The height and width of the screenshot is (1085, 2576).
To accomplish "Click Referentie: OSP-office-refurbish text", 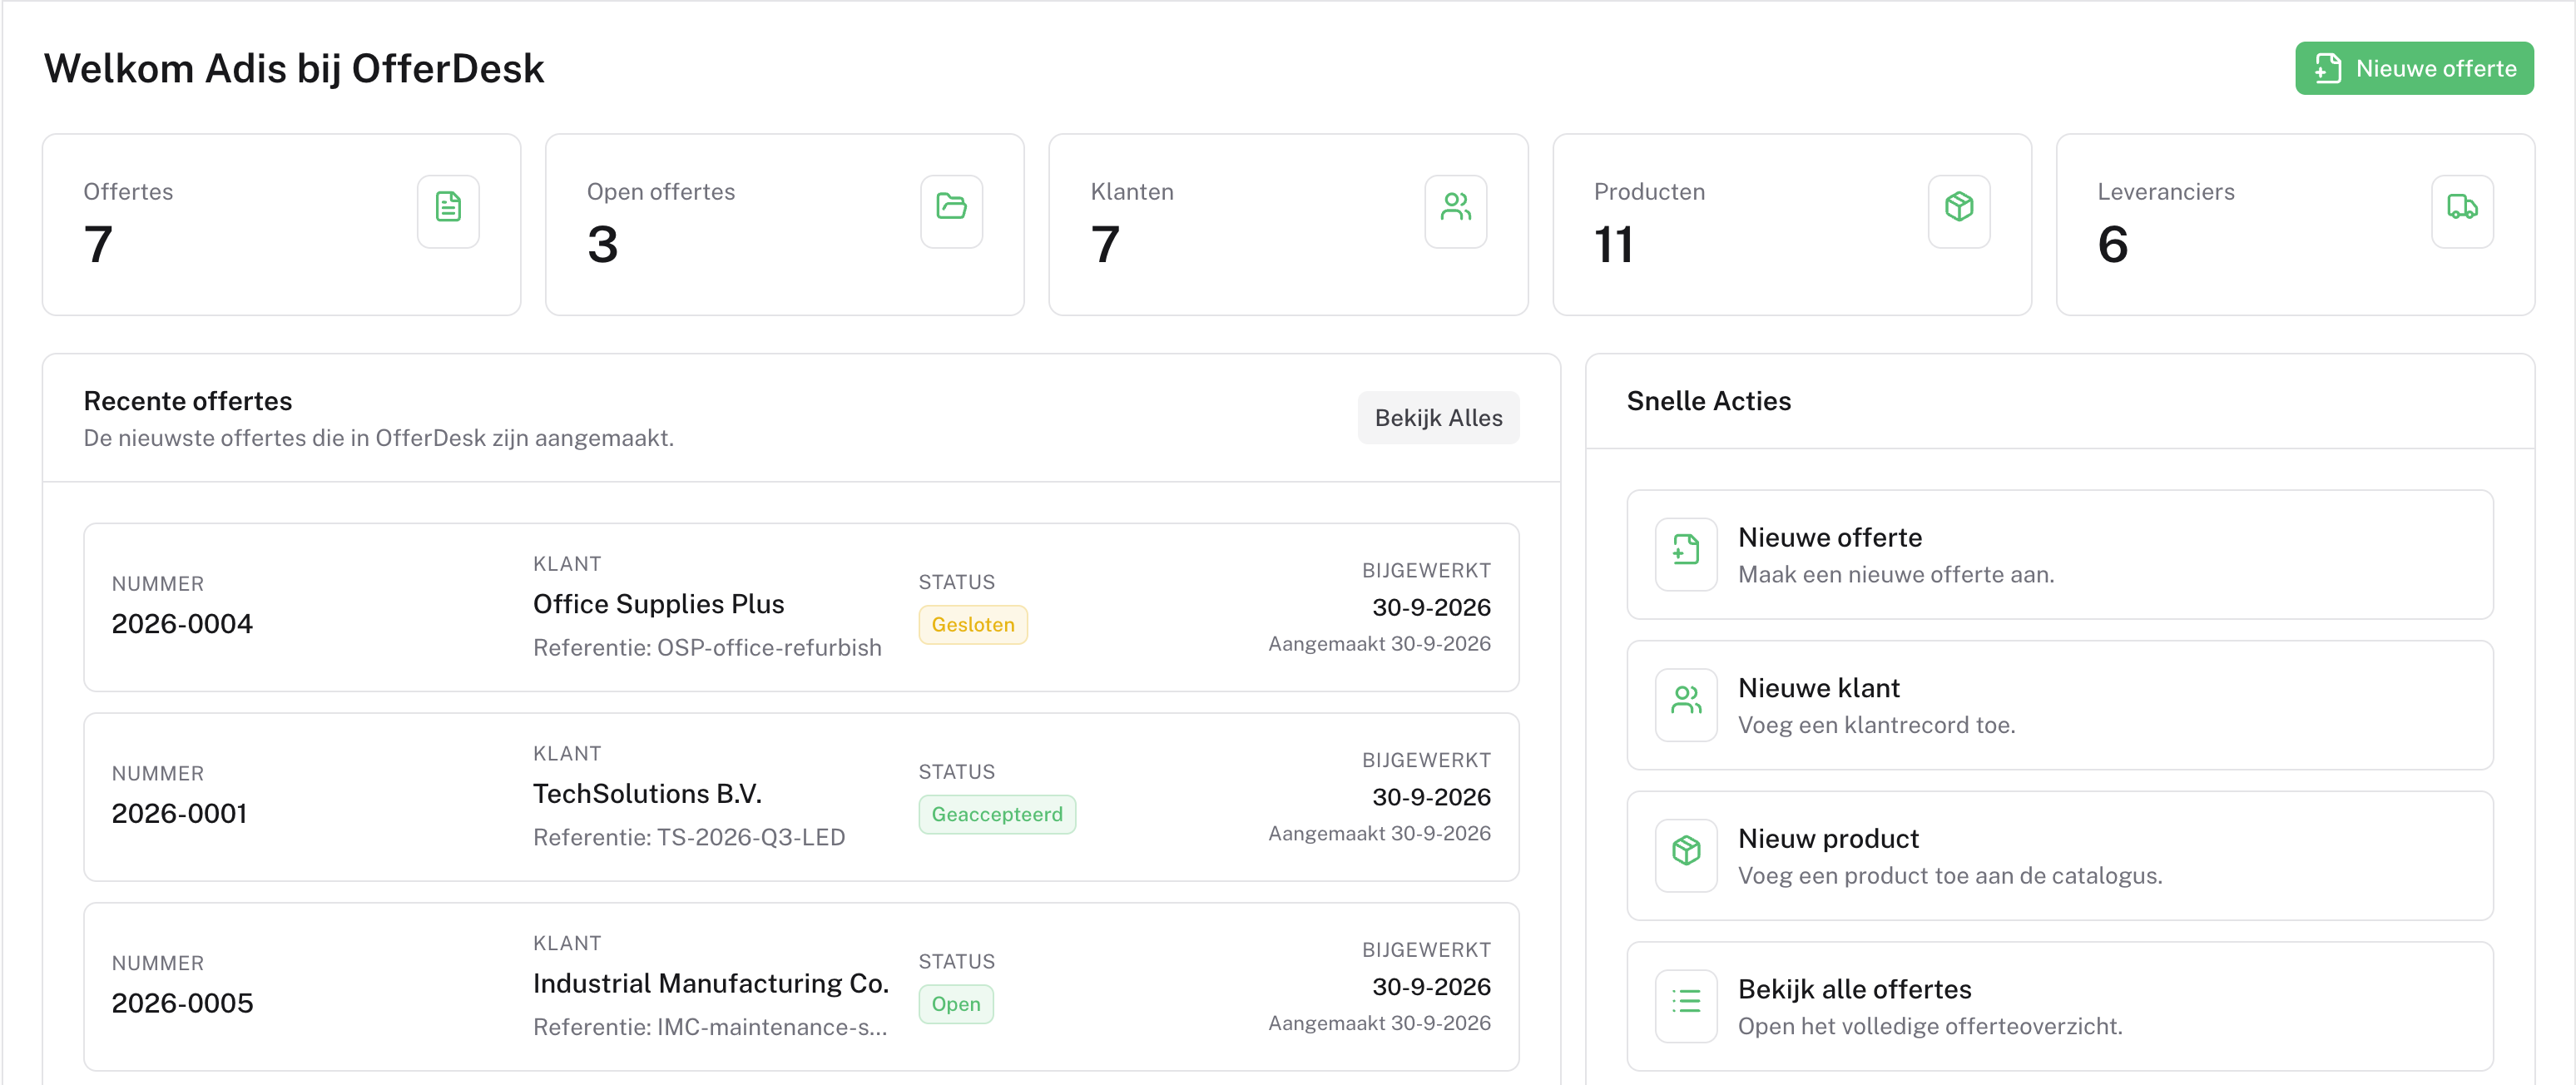I will point(707,648).
